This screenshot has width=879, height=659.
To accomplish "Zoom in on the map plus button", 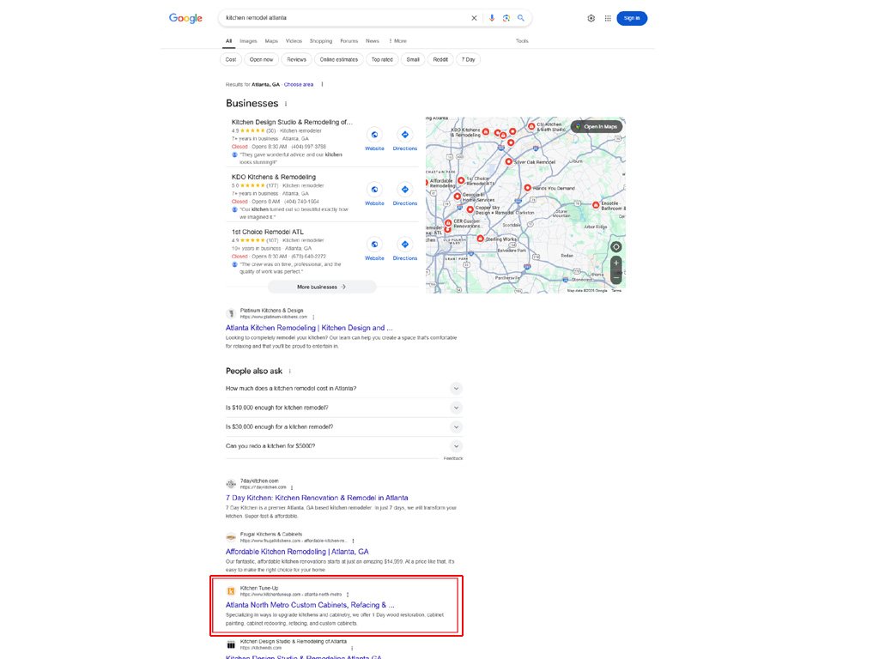I will click(616, 263).
